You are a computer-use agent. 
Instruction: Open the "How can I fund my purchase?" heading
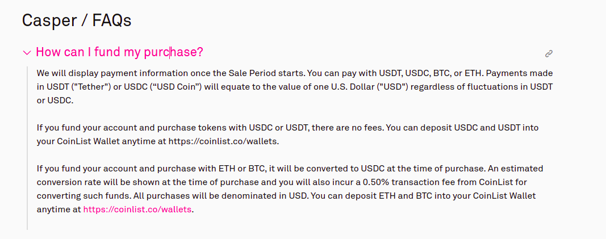click(119, 52)
